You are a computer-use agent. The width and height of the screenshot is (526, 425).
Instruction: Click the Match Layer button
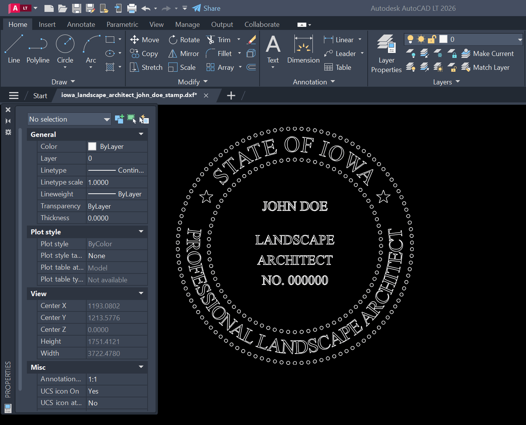click(x=485, y=67)
